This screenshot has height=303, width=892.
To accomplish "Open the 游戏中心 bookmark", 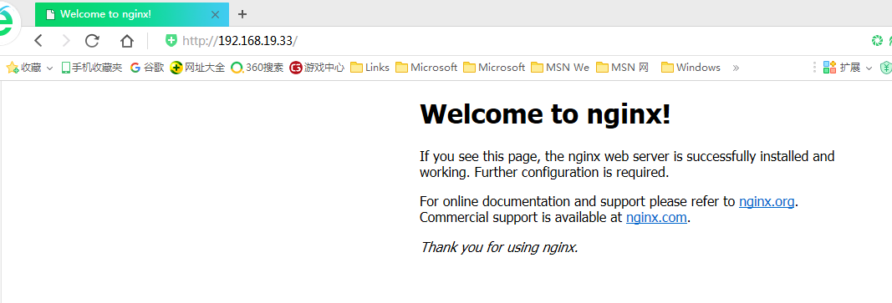I will pyautogui.click(x=317, y=68).
